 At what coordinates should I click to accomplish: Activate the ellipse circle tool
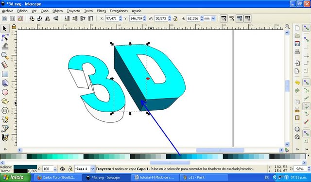[5, 92]
